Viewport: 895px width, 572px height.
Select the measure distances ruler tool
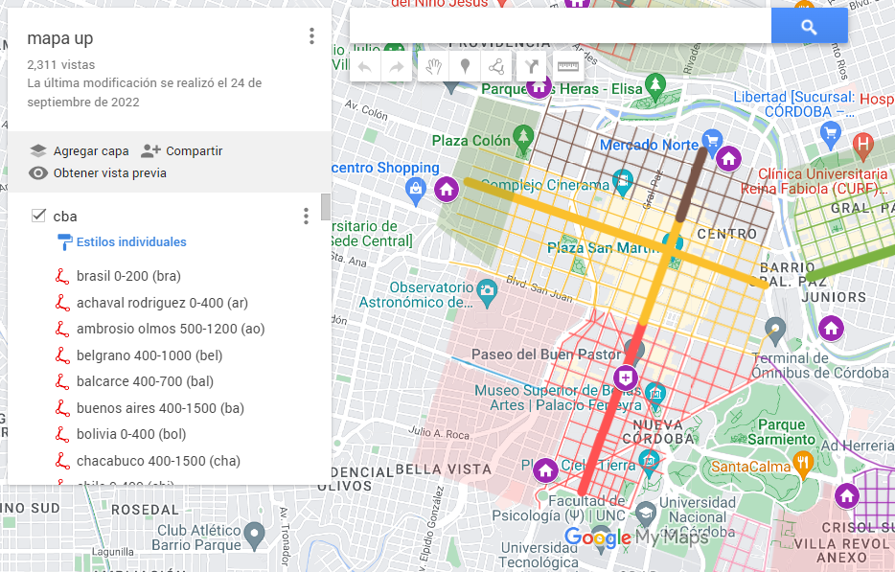(x=568, y=67)
